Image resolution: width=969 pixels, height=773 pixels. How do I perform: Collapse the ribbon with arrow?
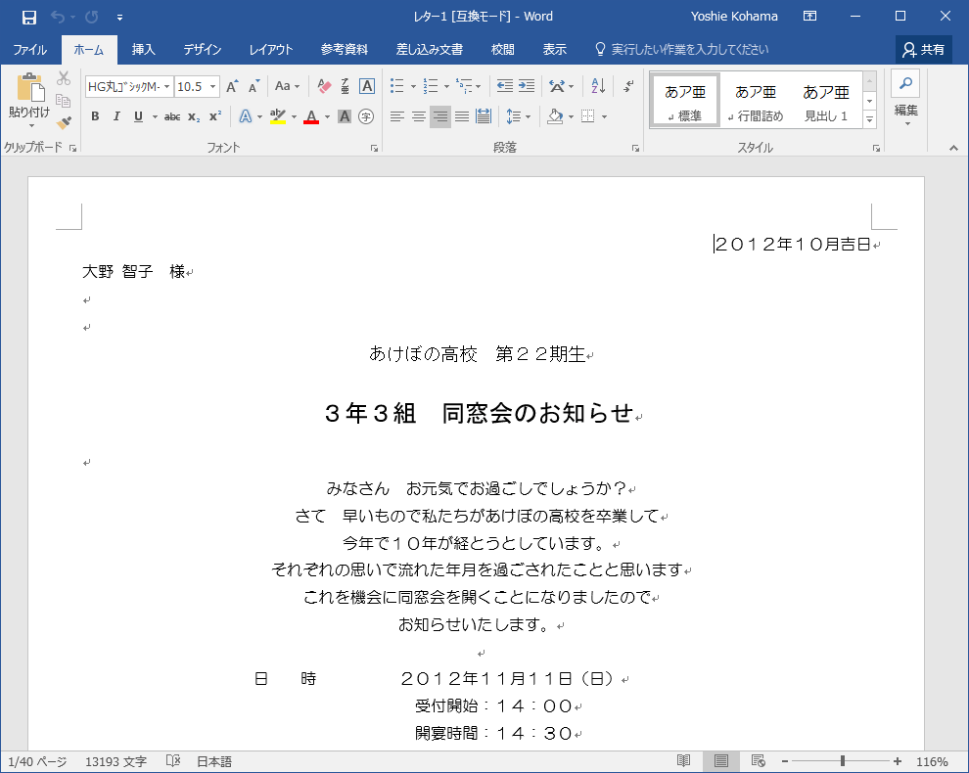(x=953, y=149)
